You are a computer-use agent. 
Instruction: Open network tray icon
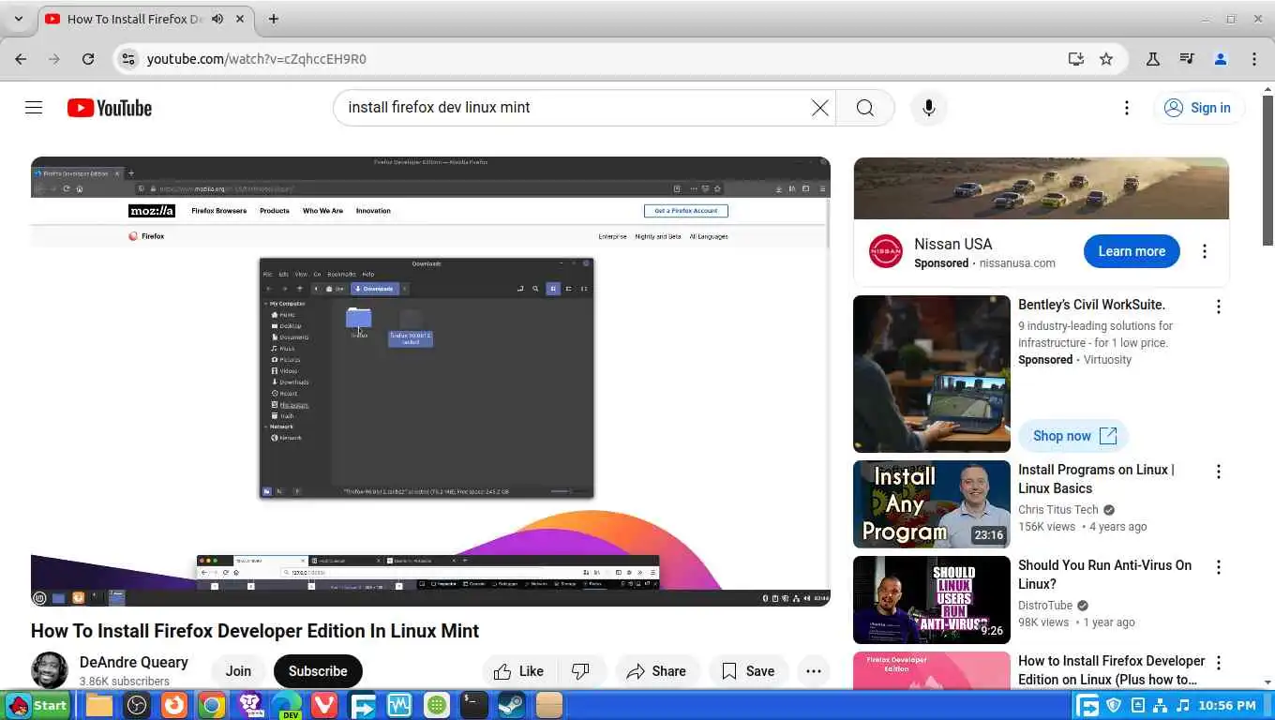[x=1161, y=705]
